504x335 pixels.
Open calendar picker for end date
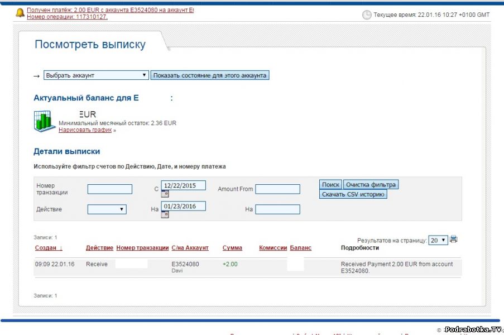tap(165, 214)
